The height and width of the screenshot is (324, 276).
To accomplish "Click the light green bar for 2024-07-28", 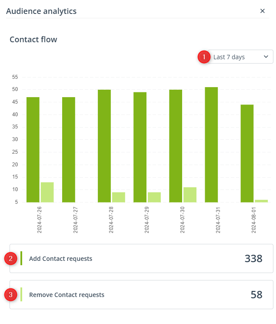I will pos(119,197).
